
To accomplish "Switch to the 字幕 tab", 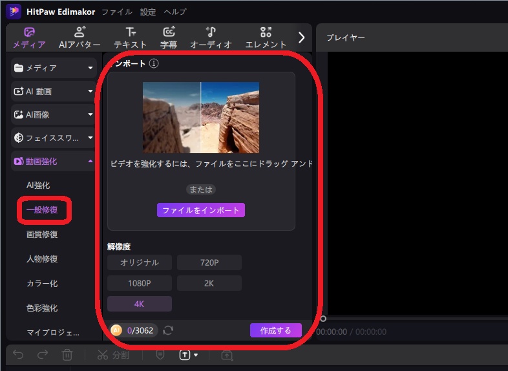I will pyautogui.click(x=169, y=37).
